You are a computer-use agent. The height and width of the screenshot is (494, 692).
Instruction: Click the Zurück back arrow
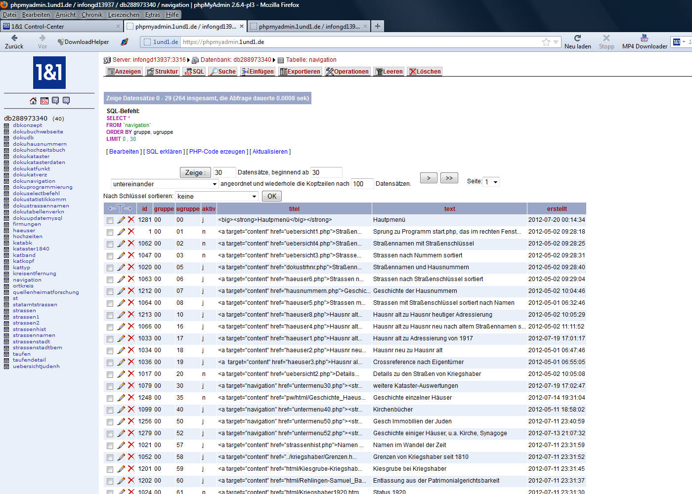pyautogui.click(x=14, y=41)
